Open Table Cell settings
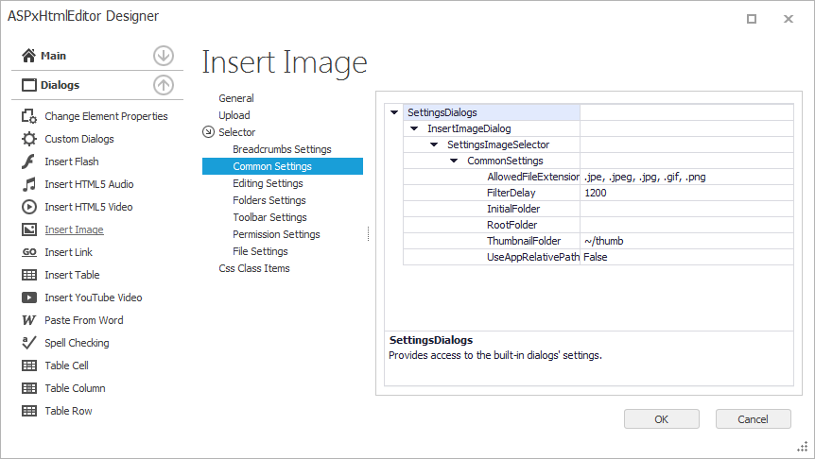815x459 pixels. point(66,365)
